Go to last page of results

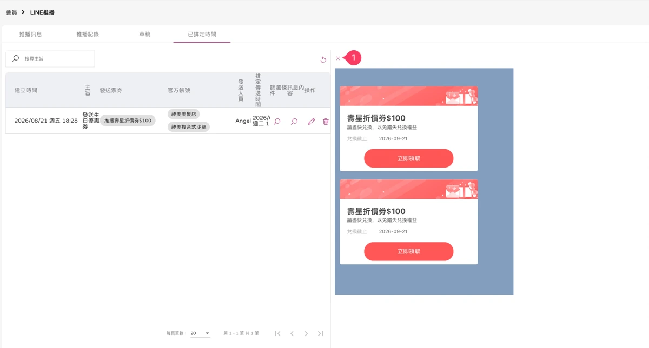click(x=320, y=333)
